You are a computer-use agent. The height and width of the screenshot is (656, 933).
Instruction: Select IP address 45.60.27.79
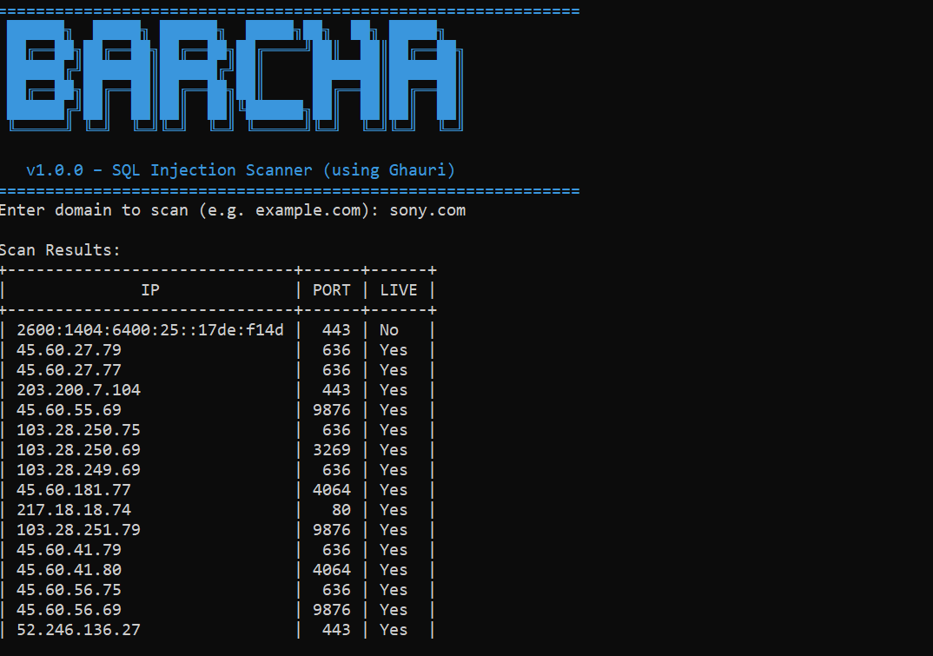coord(69,350)
